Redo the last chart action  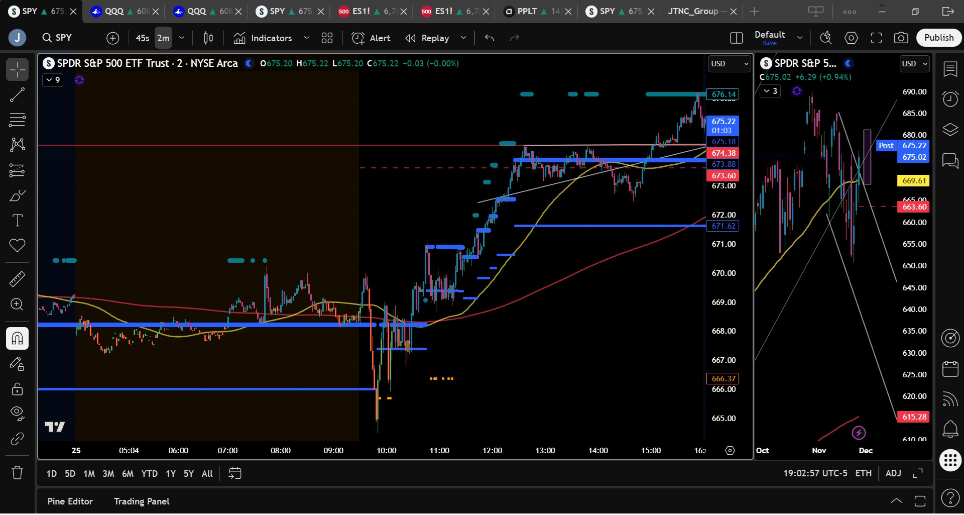pos(515,38)
